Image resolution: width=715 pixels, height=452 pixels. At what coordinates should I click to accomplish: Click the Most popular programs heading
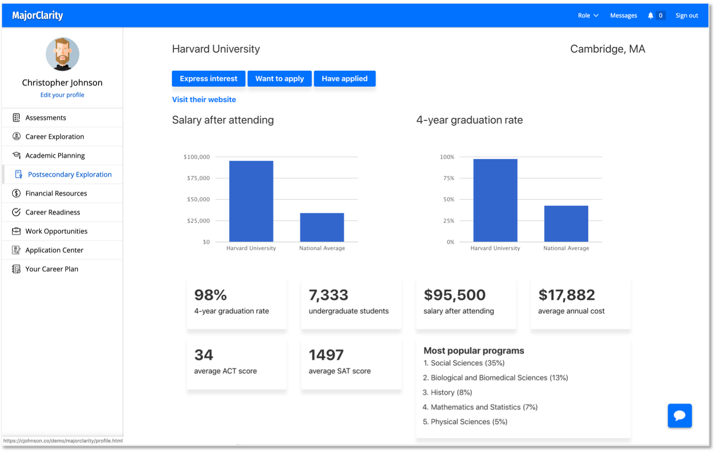click(474, 351)
